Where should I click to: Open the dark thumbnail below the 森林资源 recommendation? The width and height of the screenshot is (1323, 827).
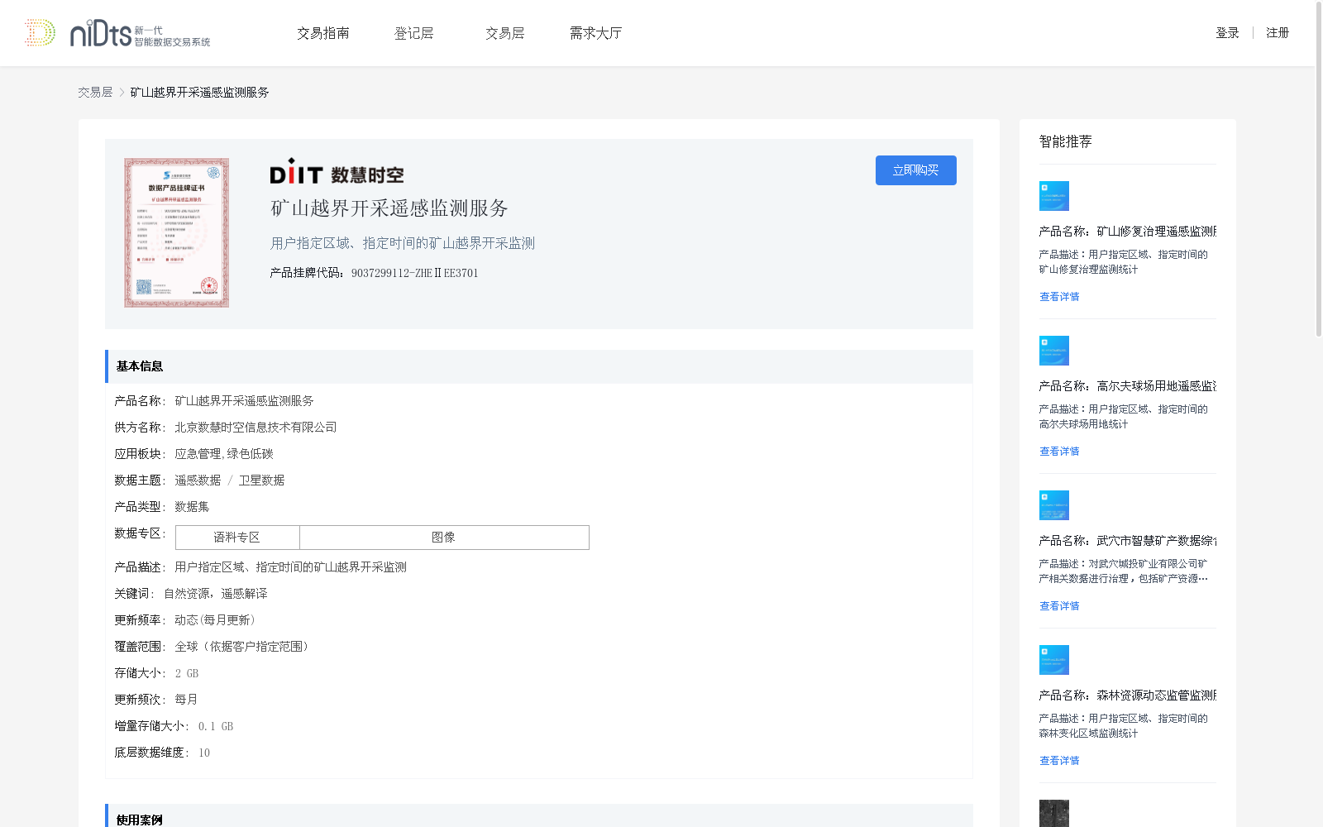[1054, 814]
